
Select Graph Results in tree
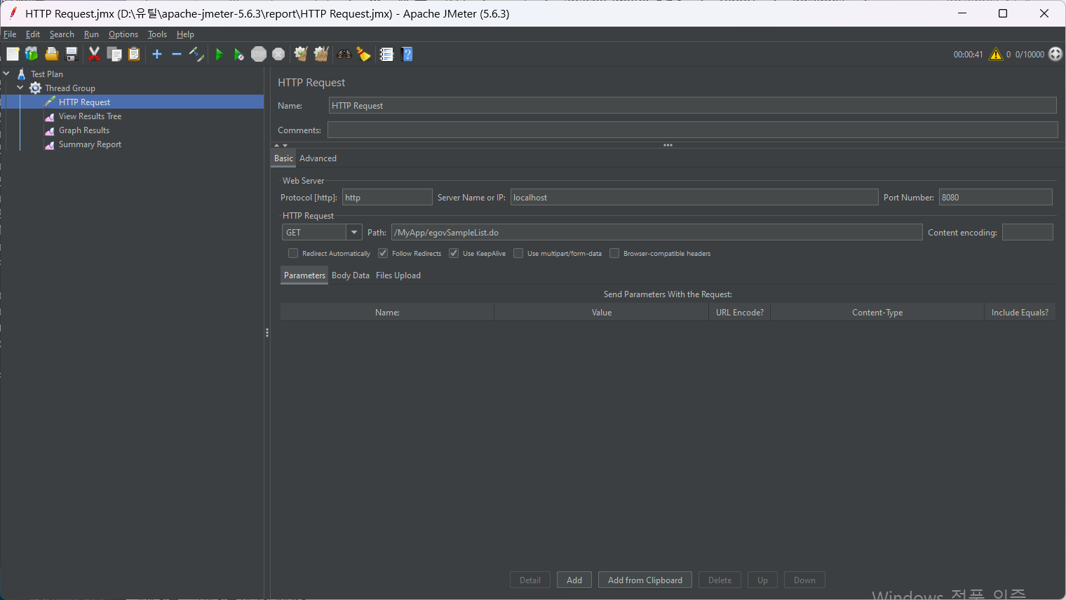(84, 130)
